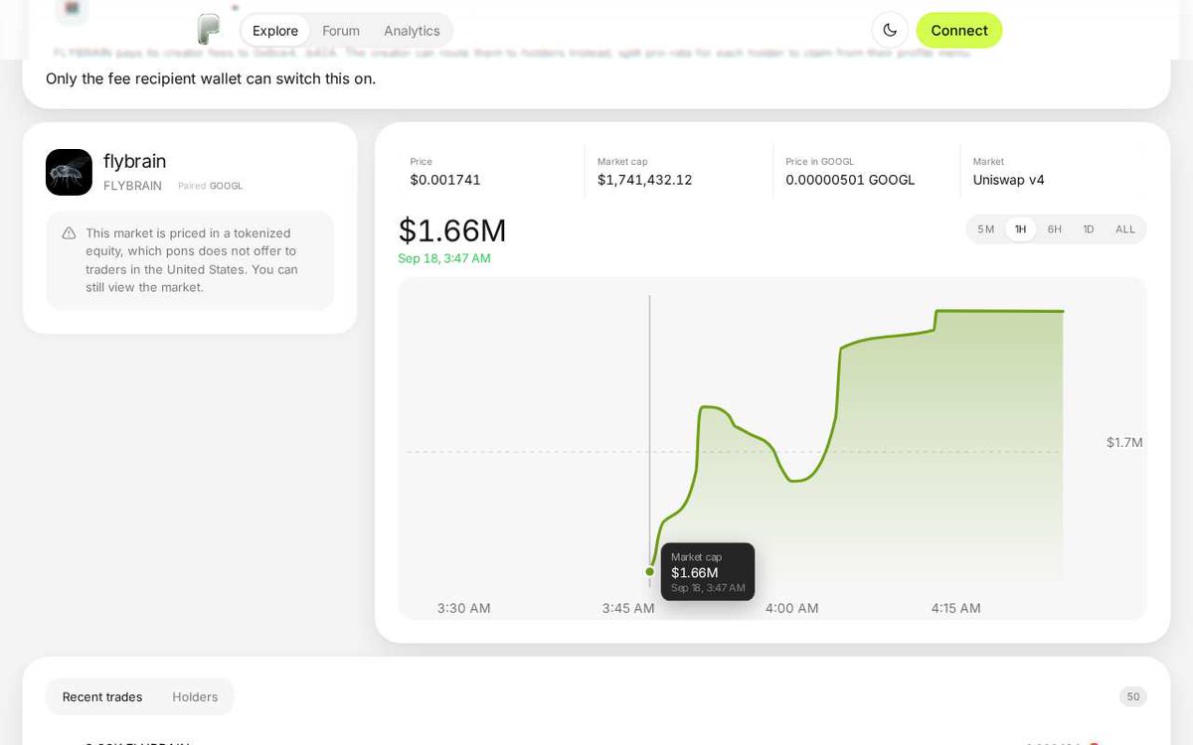This screenshot has height=745, width=1193.
Task: Switch to Holders tab
Action: tap(195, 696)
